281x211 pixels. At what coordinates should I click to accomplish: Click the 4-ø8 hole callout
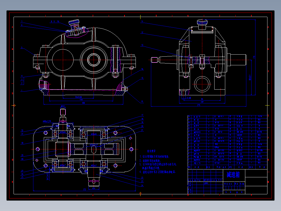[x=189, y=98]
